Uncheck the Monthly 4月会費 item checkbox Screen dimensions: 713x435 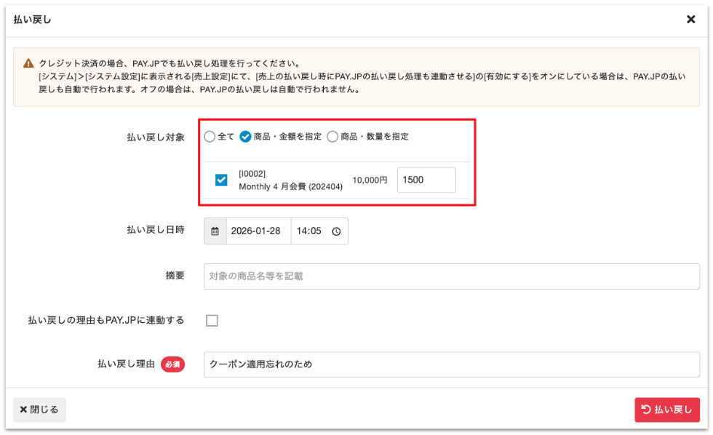click(x=222, y=180)
